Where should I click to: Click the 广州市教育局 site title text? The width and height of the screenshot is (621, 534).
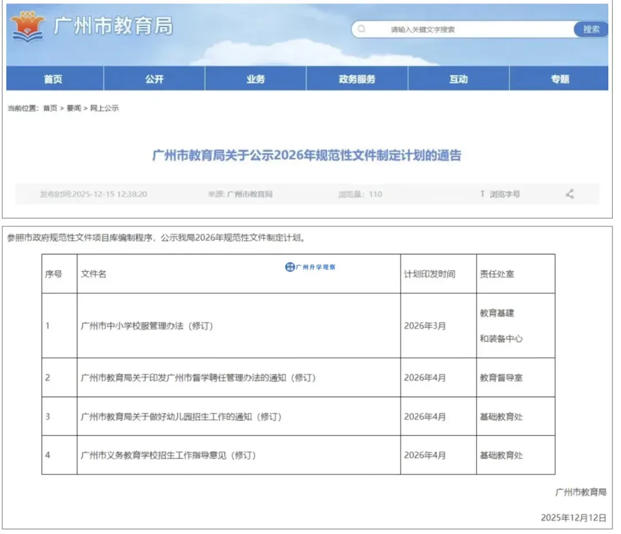pyautogui.click(x=113, y=26)
